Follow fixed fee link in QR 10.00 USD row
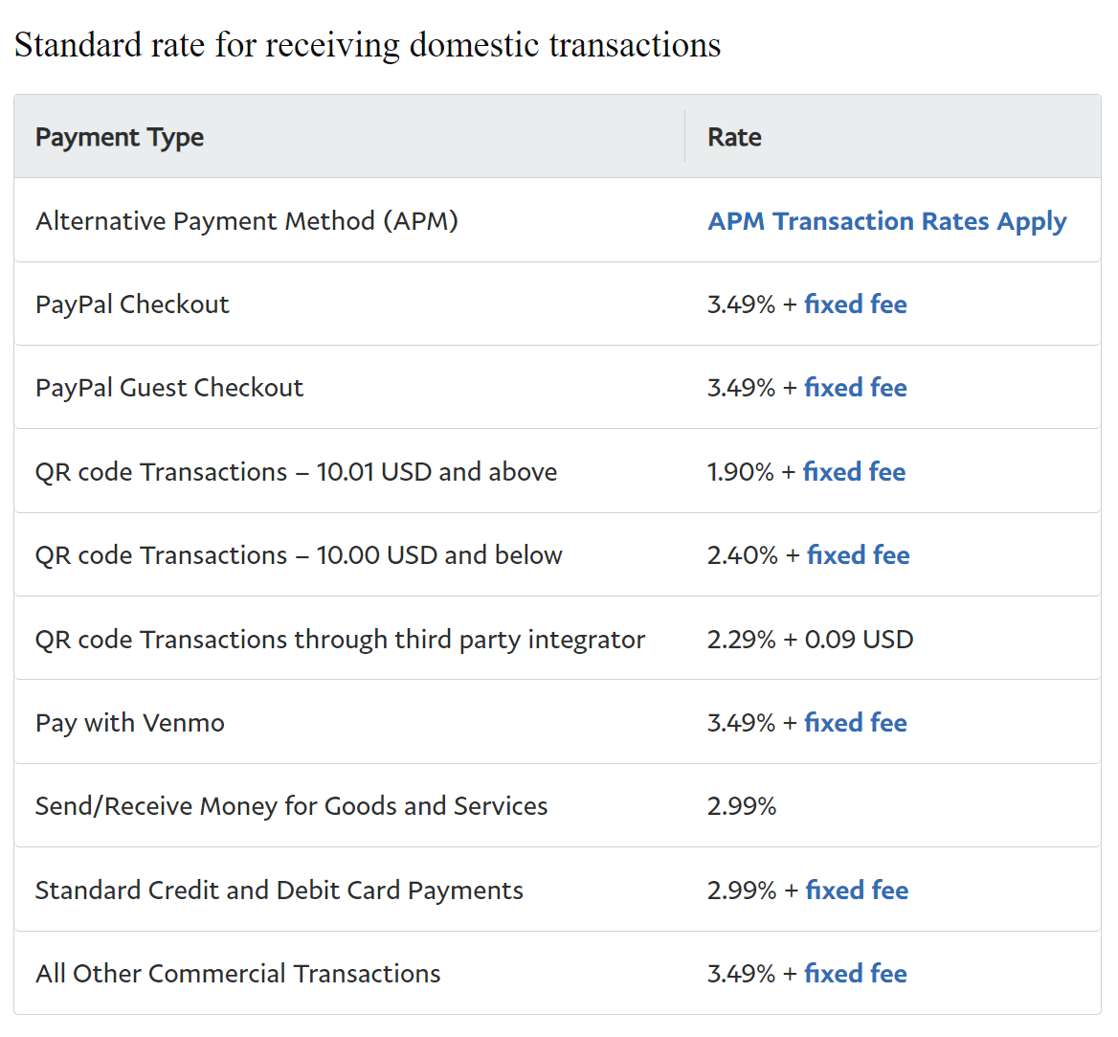The width and height of the screenshot is (1118, 1037). [x=859, y=555]
